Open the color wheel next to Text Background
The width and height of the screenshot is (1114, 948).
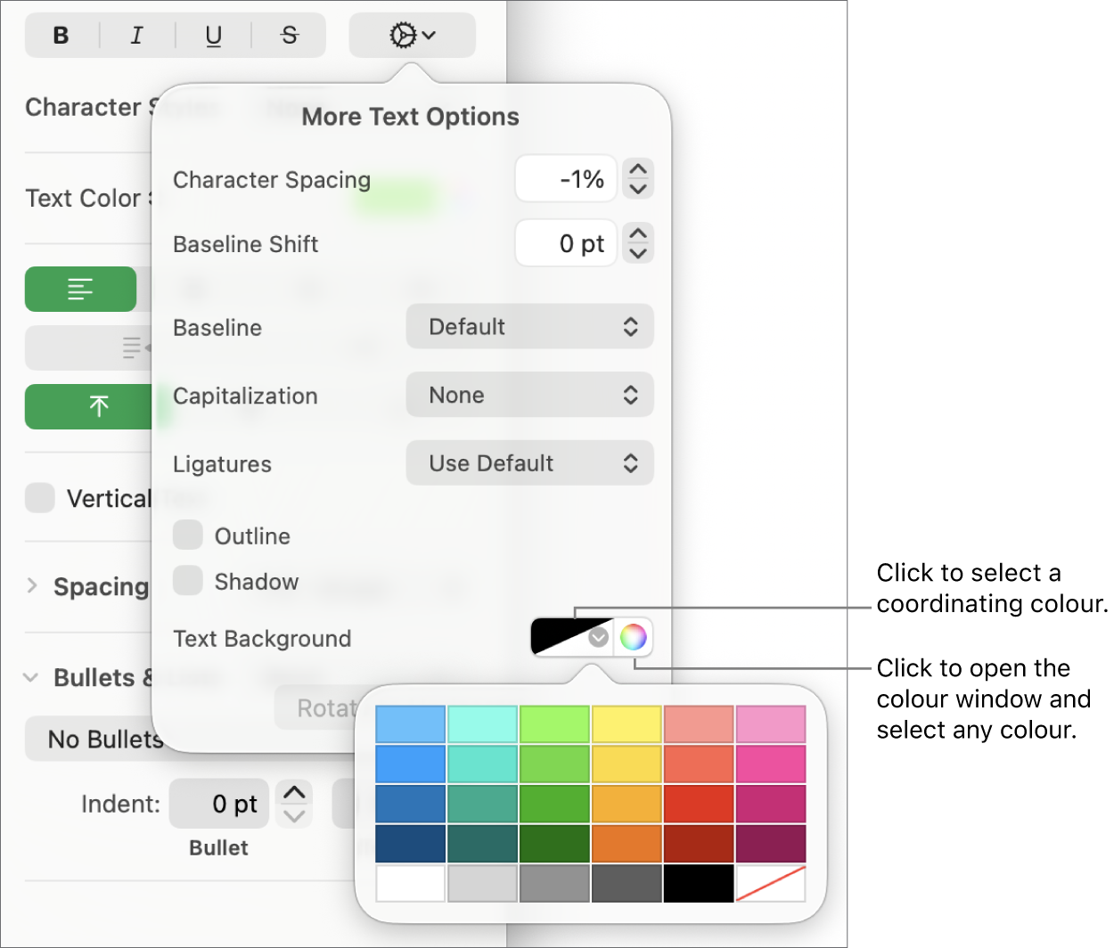[x=634, y=636]
